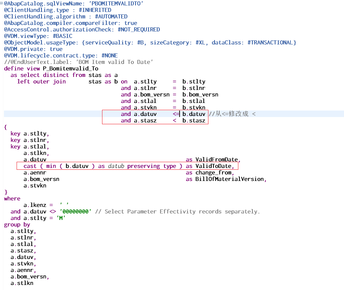Click the join condition b.stlnr

(194, 88)
